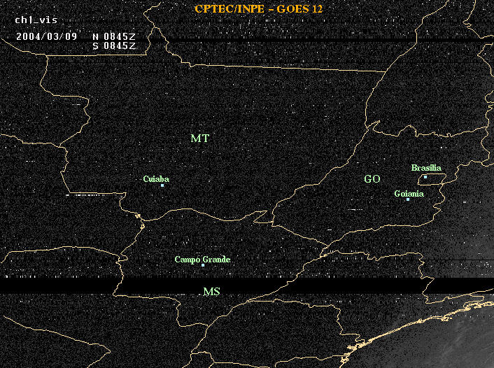This screenshot has width=494, height=368.
Task: Click the Cuiaba city label
Action: click(156, 179)
